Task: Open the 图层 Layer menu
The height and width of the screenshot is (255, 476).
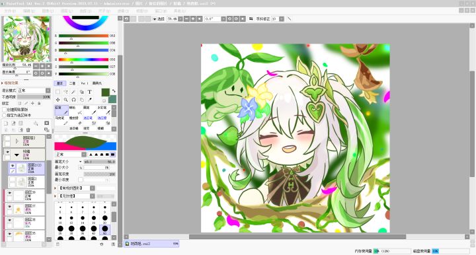Action: [x=67, y=11]
